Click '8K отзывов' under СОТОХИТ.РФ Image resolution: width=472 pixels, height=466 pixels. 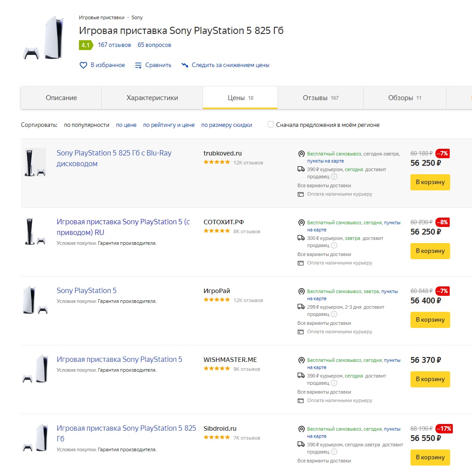247,231
